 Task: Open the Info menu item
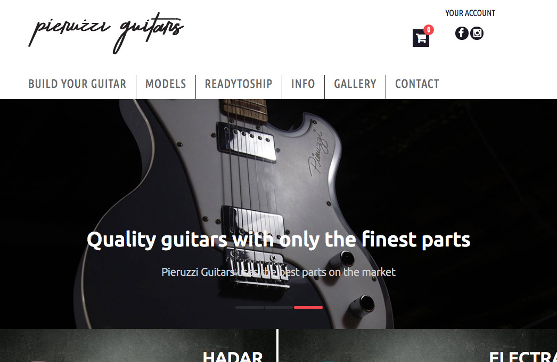(x=303, y=84)
